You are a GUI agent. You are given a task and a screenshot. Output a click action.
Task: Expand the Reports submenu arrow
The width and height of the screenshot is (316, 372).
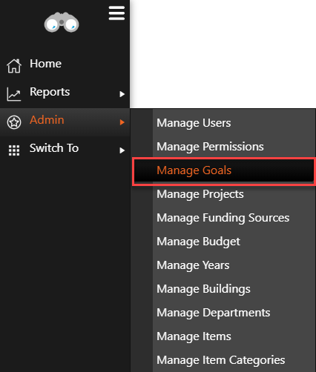[122, 94]
